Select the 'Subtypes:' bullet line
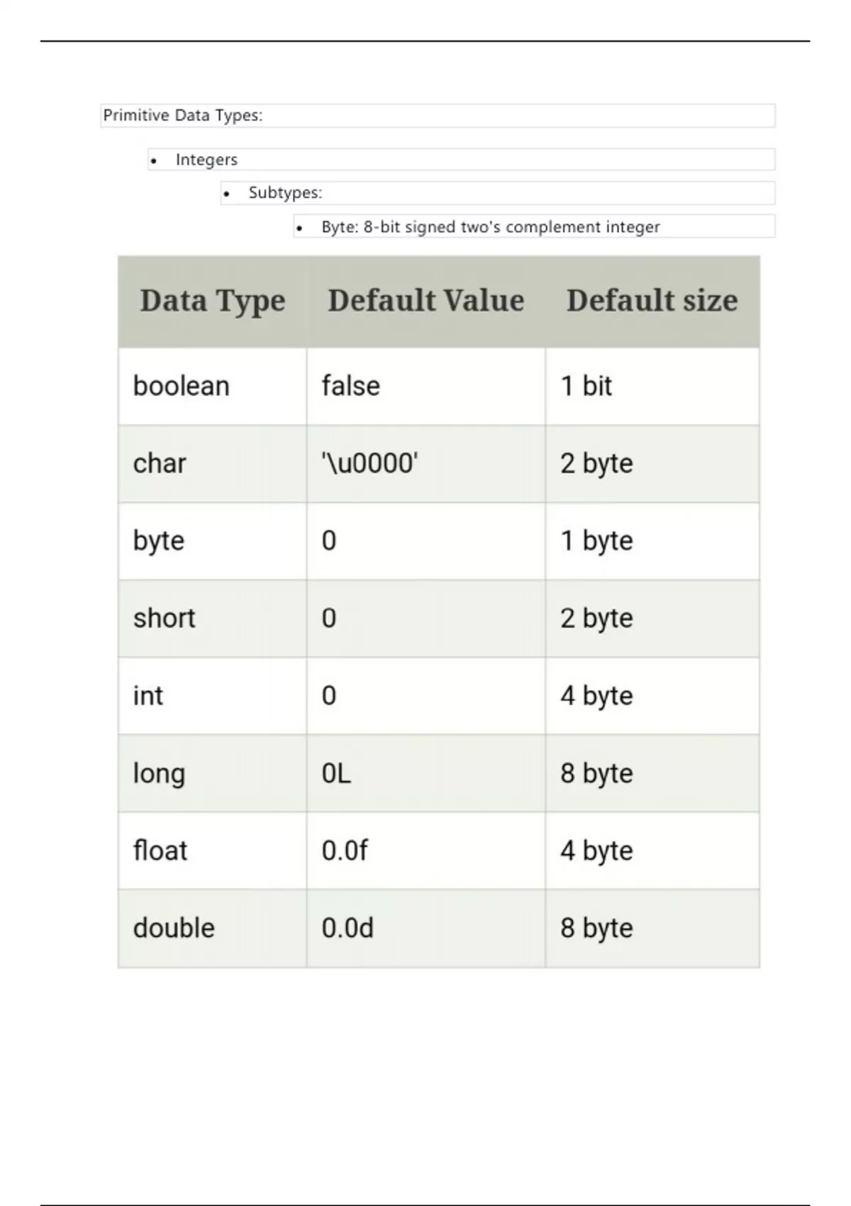This screenshot has width=851, height=1206. tap(285, 193)
